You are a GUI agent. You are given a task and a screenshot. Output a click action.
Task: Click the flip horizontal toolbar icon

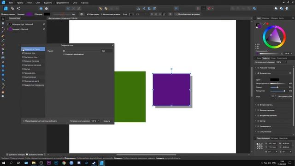[138, 8]
